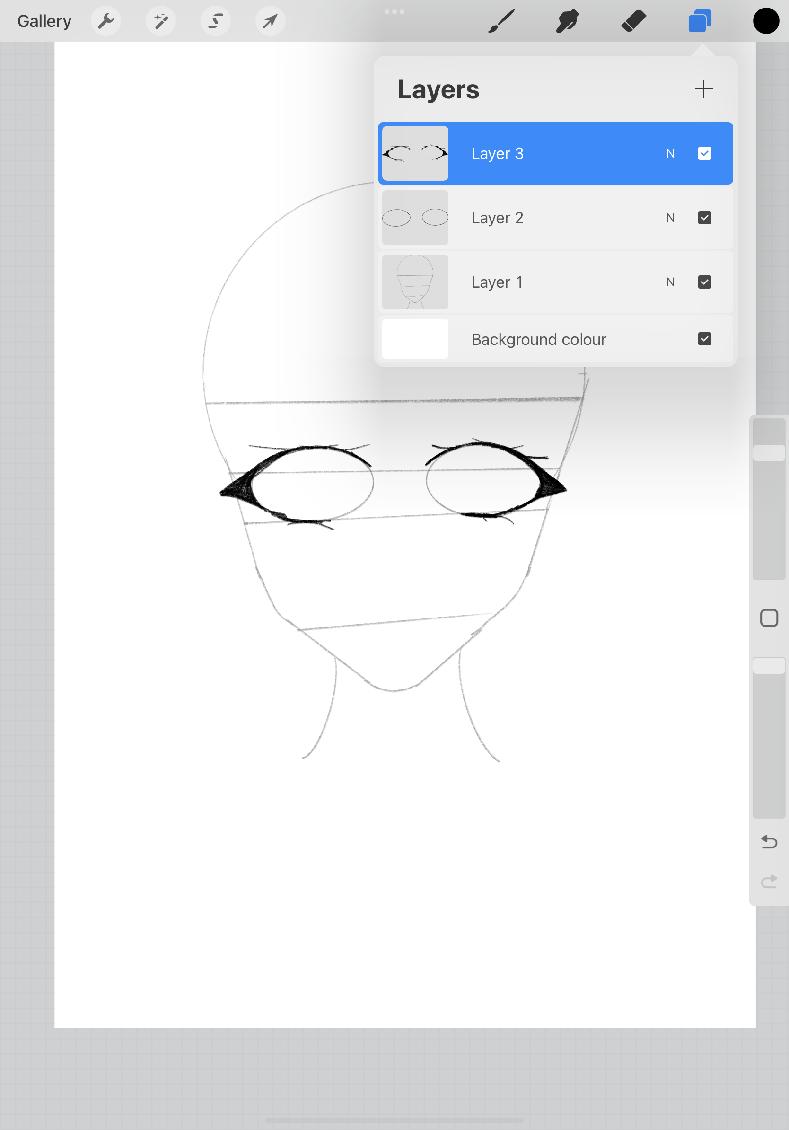Open the active color picker
Image resolution: width=789 pixels, height=1130 pixels.
tap(765, 21)
